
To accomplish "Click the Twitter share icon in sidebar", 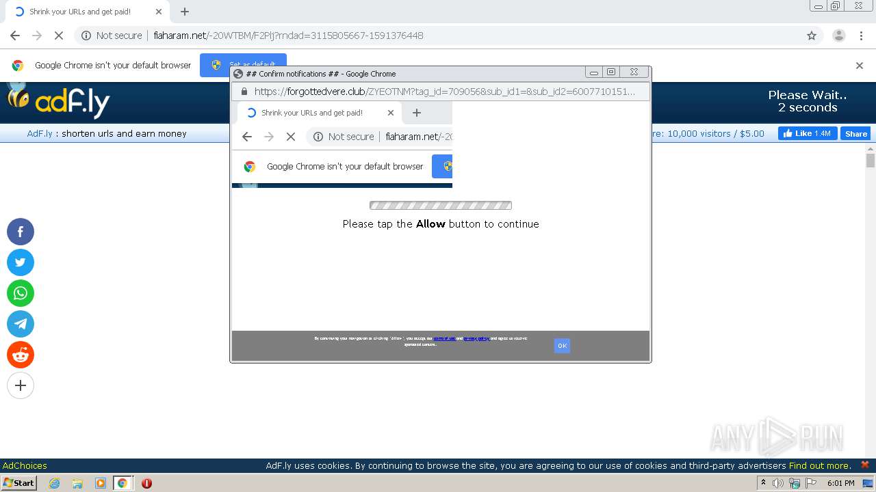I will tap(21, 262).
